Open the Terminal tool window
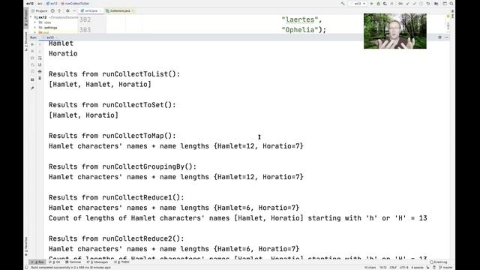This screenshot has width=480, height=270. [x=73, y=262]
